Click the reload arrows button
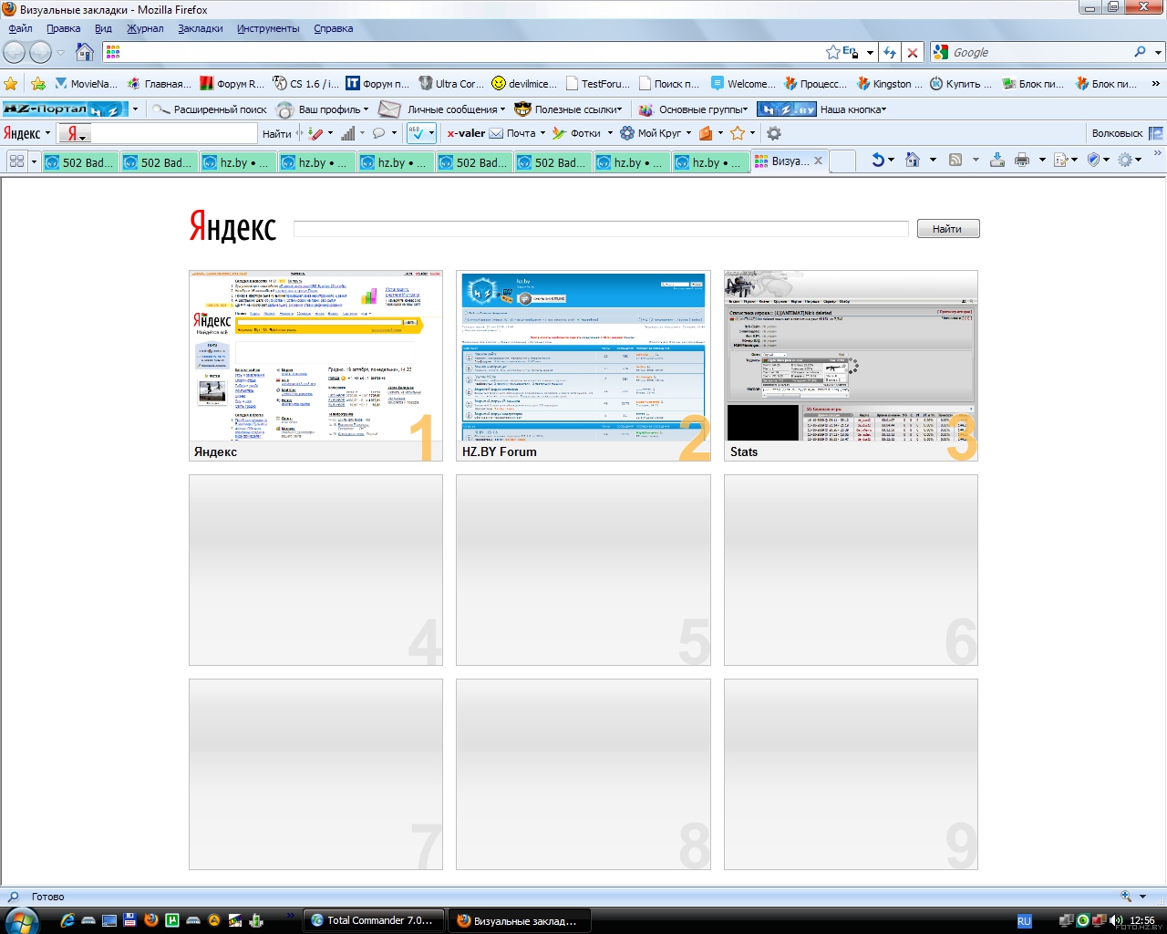This screenshot has height=934, width=1167. (890, 53)
